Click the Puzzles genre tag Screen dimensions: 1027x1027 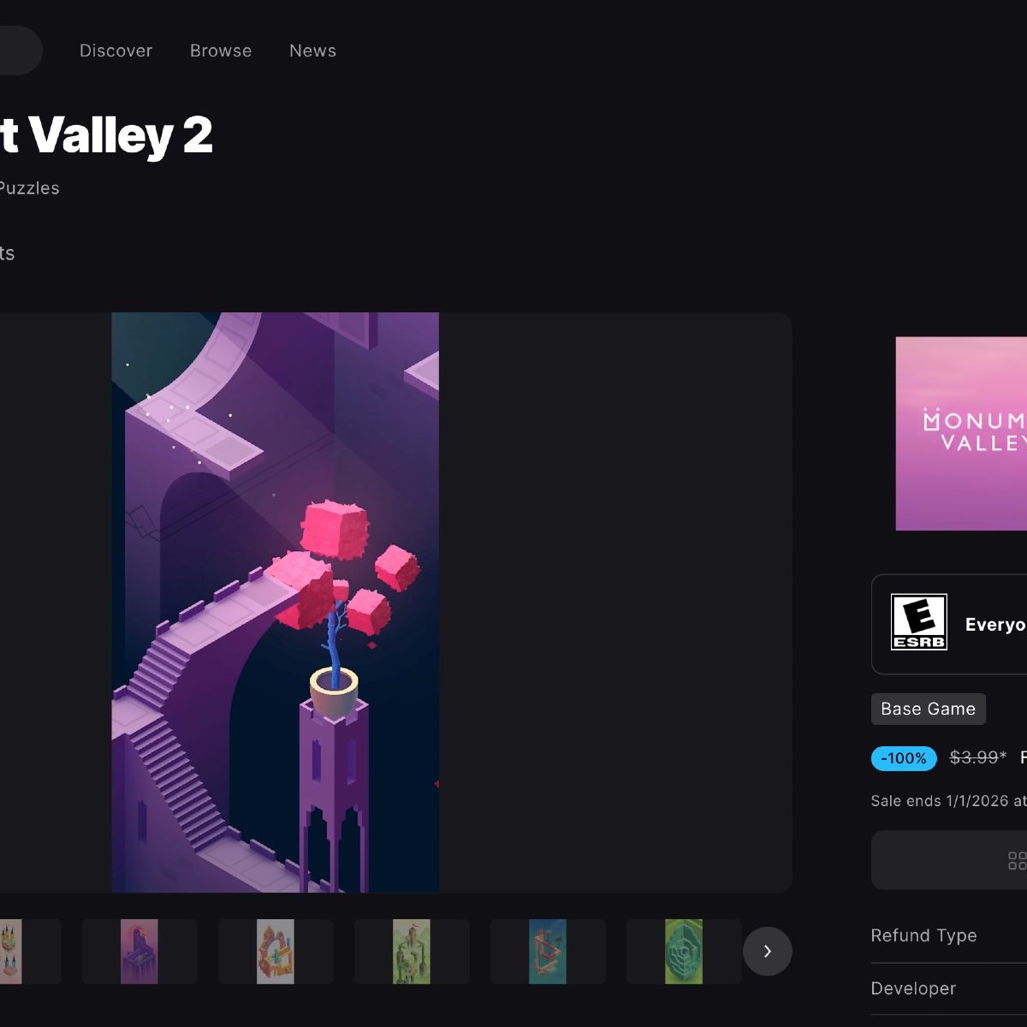click(29, 188)
